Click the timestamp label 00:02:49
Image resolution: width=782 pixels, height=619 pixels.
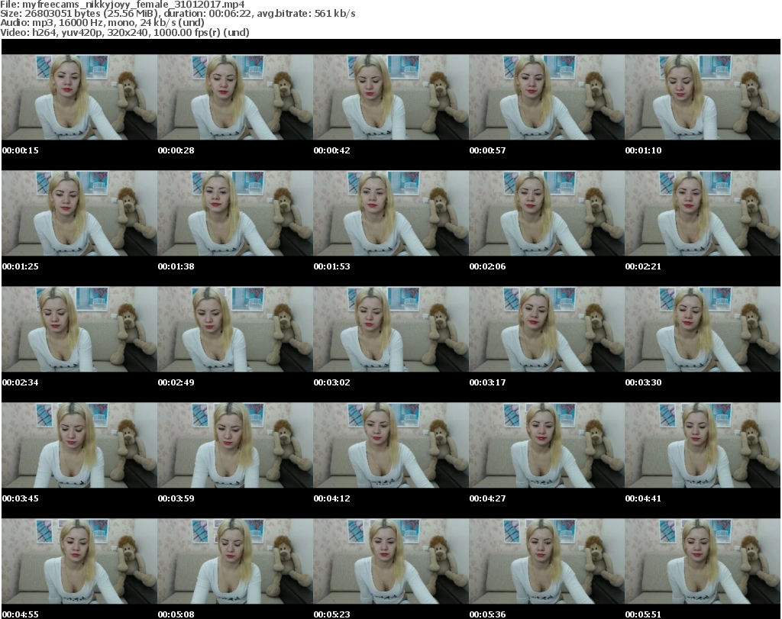point(176,382)
